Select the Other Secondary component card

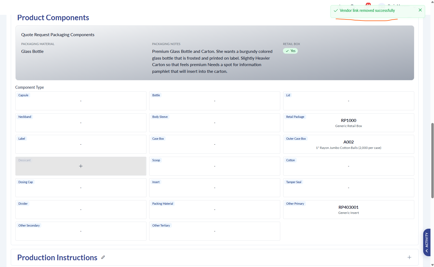tap(81, 231)
